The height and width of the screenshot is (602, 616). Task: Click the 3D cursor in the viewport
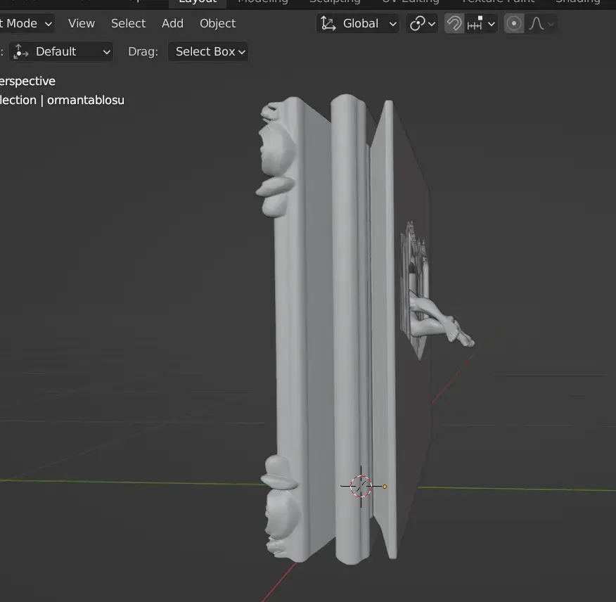pyautogui.click(x=361, y=486)
